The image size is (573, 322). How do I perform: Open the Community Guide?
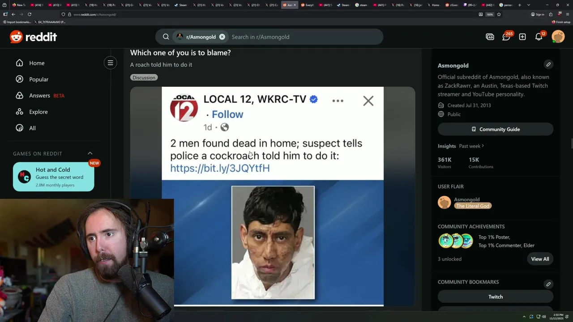pos(496,129)
